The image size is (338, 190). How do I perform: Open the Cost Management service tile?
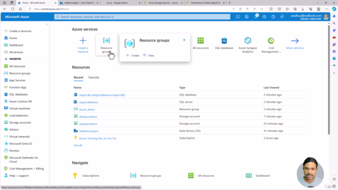tap(271, 45)
